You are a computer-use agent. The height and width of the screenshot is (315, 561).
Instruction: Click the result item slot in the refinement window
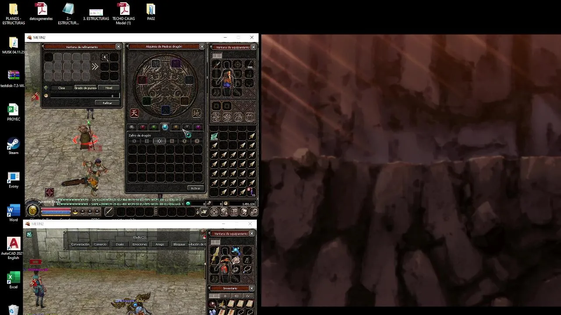(x=104, y=57)
